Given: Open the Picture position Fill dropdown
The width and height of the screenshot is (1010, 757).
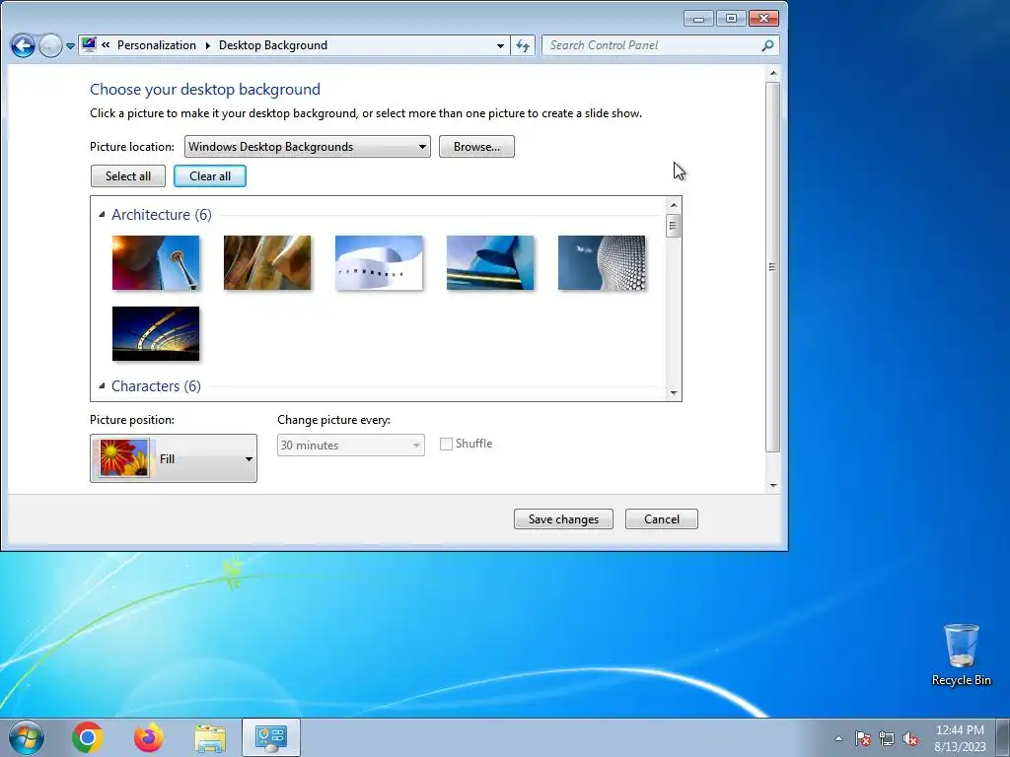Looking at the screenshot, I should tap(174, 458).
